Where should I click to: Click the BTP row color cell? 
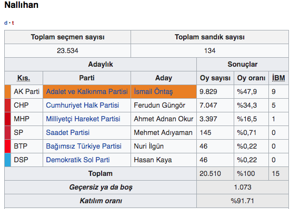(x=8, y=146)
